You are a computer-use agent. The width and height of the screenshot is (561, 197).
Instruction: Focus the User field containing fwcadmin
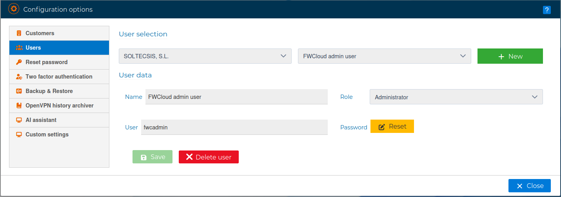(x=234, y=127)
